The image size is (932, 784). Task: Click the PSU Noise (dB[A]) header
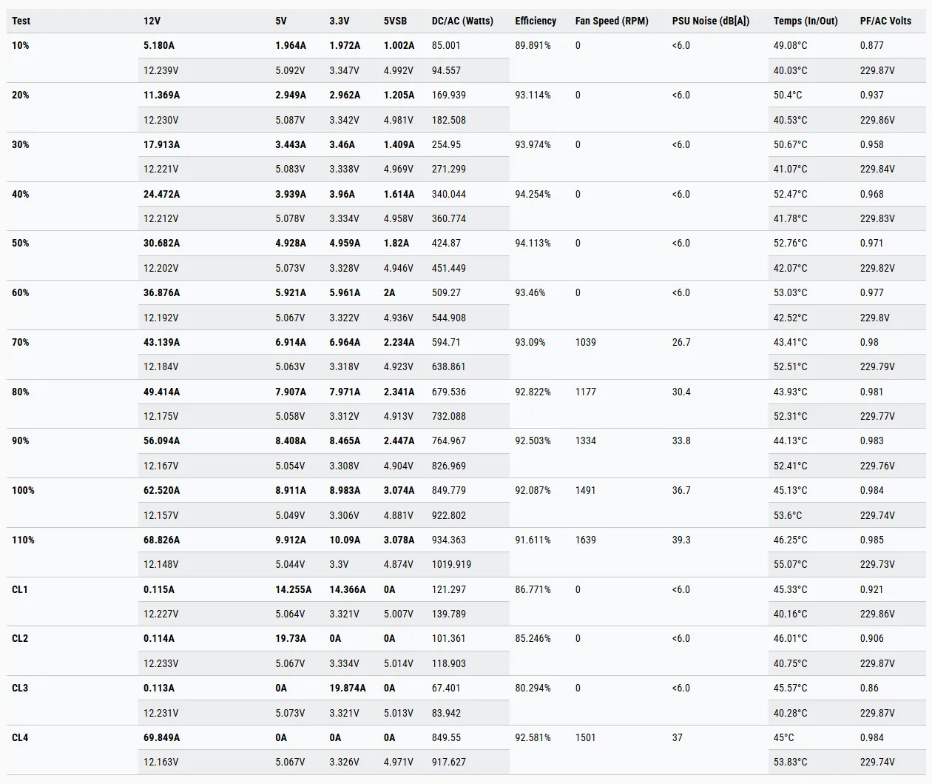(x=711, y=21)
